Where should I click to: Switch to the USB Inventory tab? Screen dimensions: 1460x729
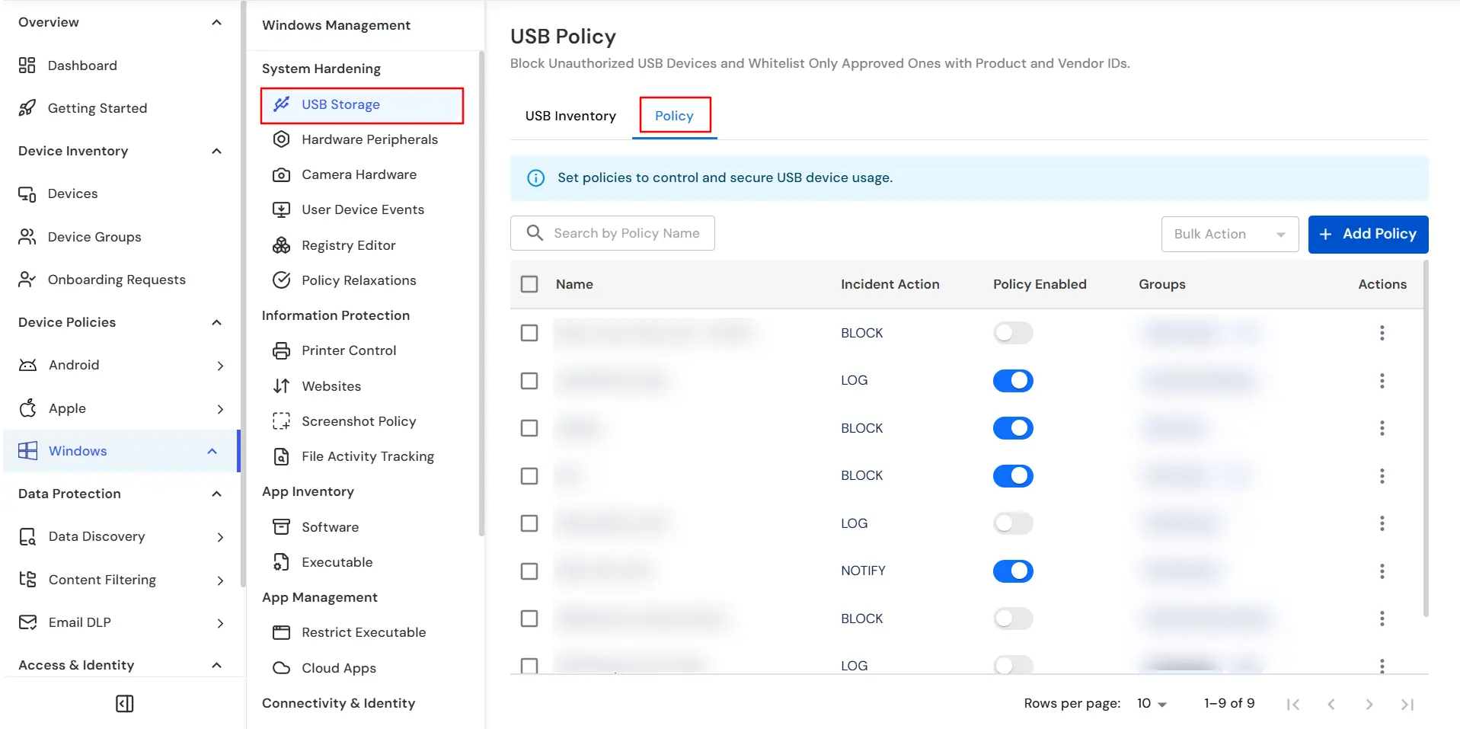click(570, 116)
